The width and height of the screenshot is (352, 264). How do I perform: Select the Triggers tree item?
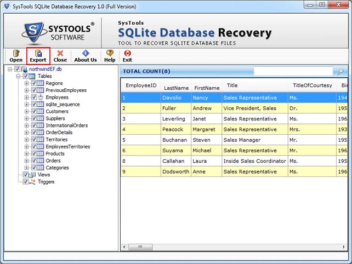coord(46,182)
